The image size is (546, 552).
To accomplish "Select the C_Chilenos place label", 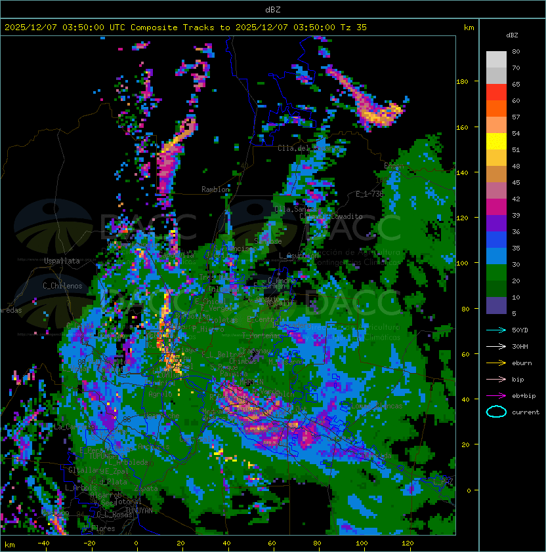I will [x=62, y=286].
